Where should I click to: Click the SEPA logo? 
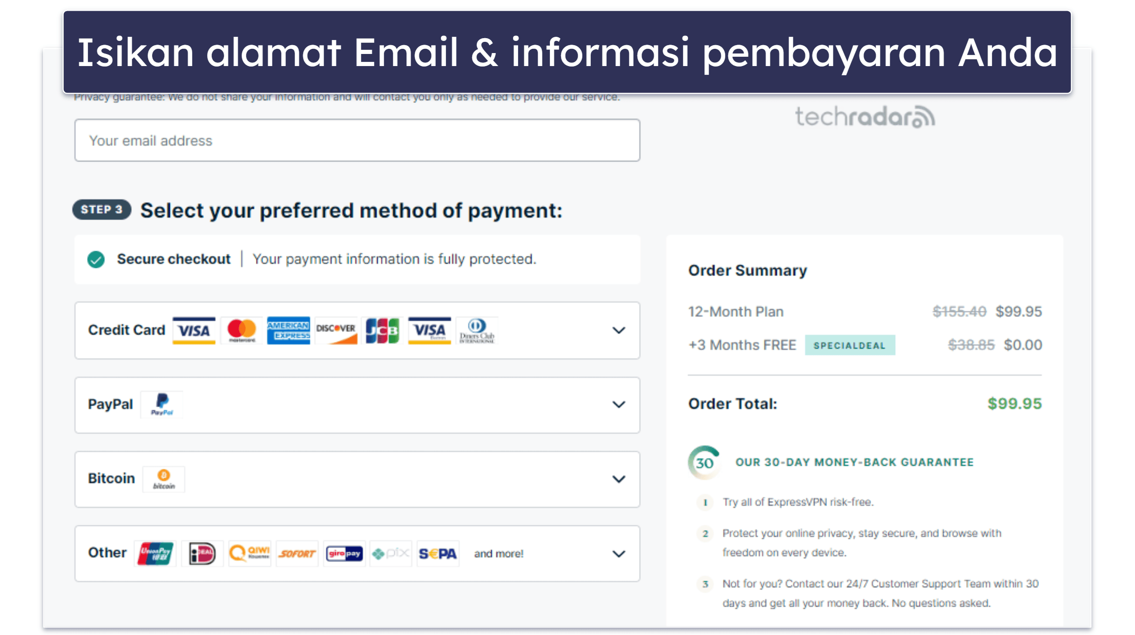438,554
